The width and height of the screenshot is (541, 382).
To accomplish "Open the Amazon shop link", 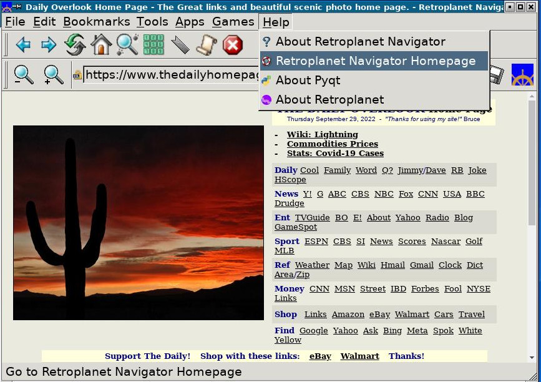I will pos(348,315).
